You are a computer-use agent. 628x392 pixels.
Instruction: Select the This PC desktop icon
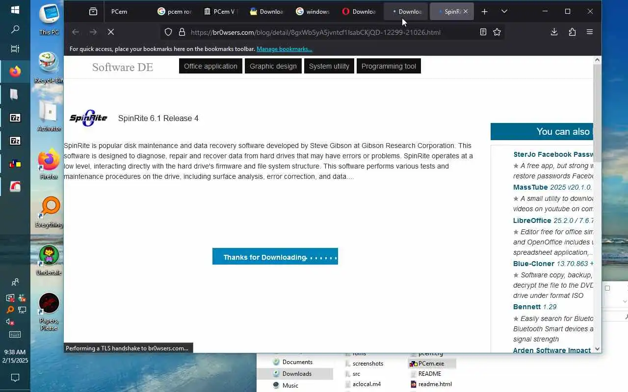click(49, 20)
